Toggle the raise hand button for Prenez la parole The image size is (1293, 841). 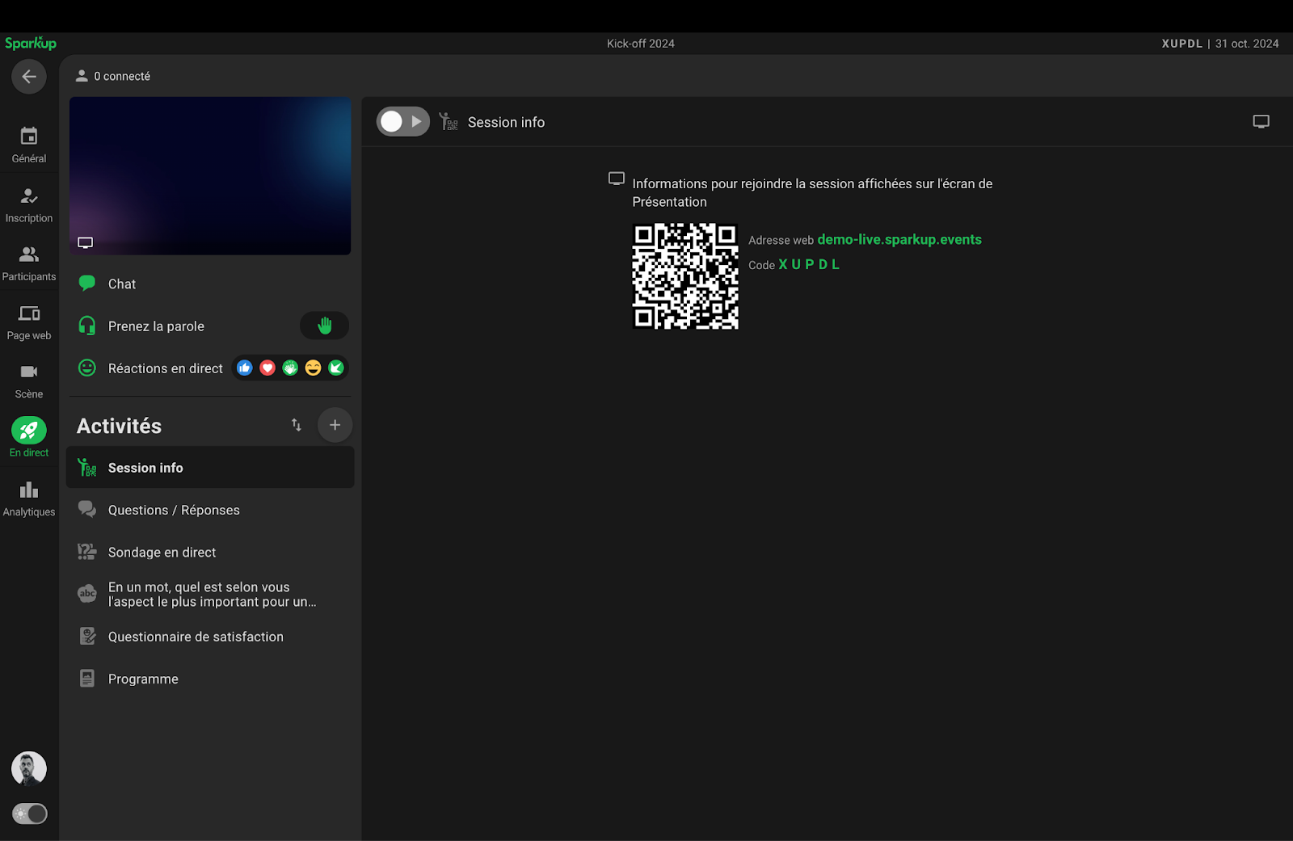tap(324, 326)
